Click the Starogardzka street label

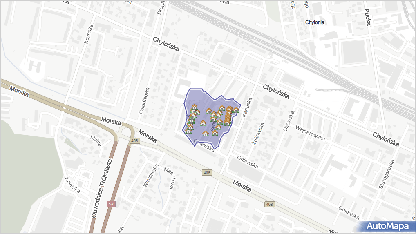click(386, 174)
